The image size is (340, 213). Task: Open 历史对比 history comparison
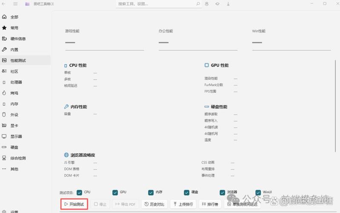(x=154, y=204)
